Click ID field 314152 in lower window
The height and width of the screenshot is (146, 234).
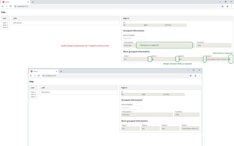point(174,94)
